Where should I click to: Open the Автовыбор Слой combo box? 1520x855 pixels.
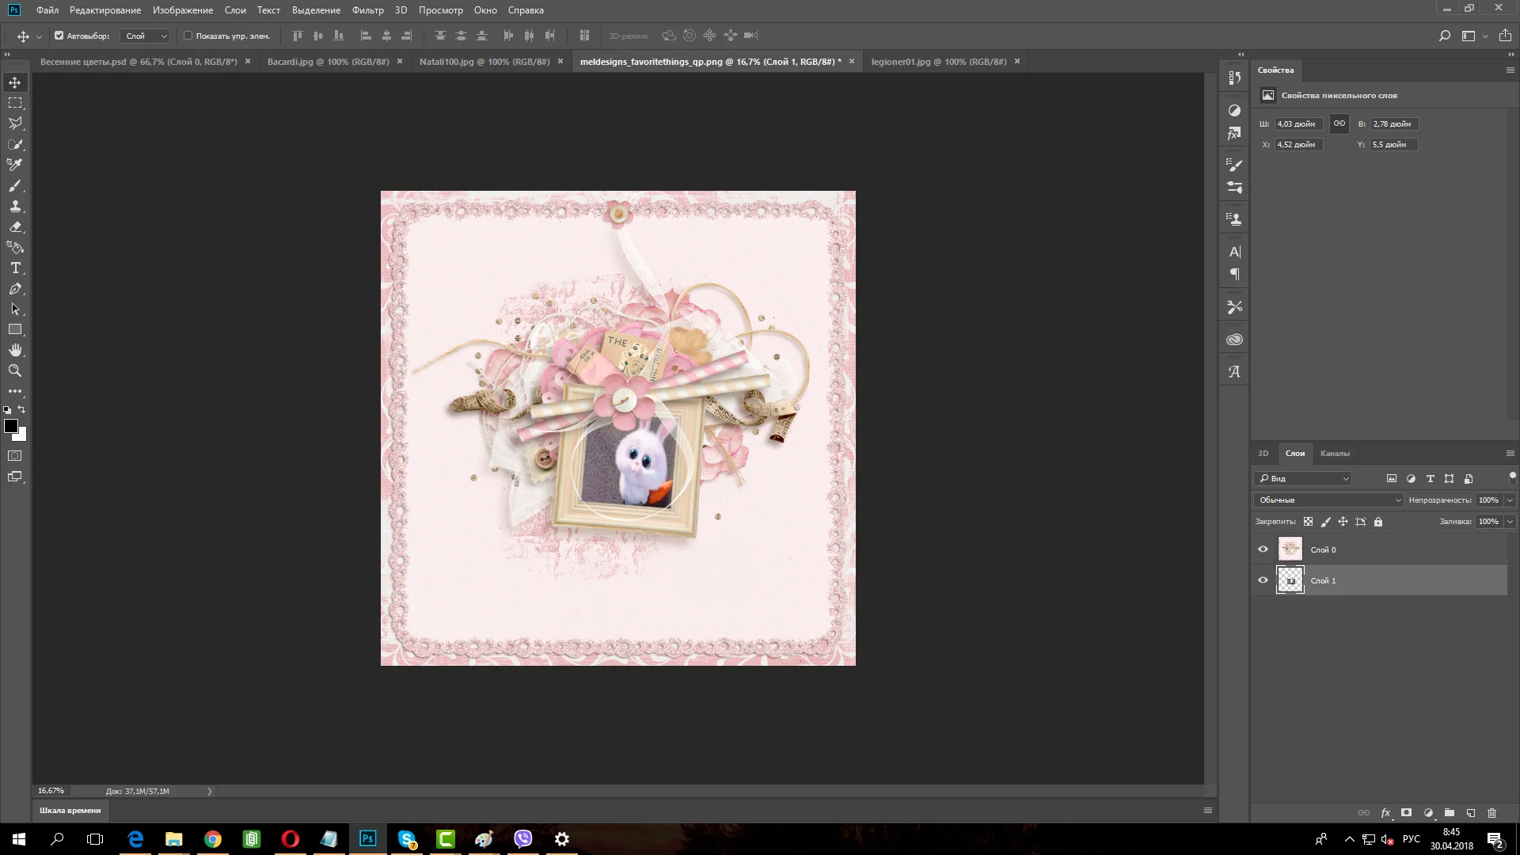tap(146, 36)
